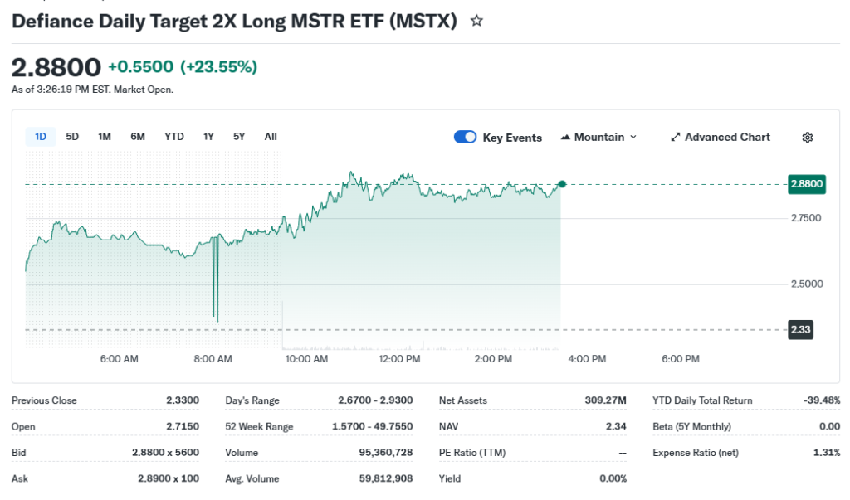The image size is (850, 500).
Task: Click the Advanced Chart expand arrows icon
Action: (x=676, y=138)
